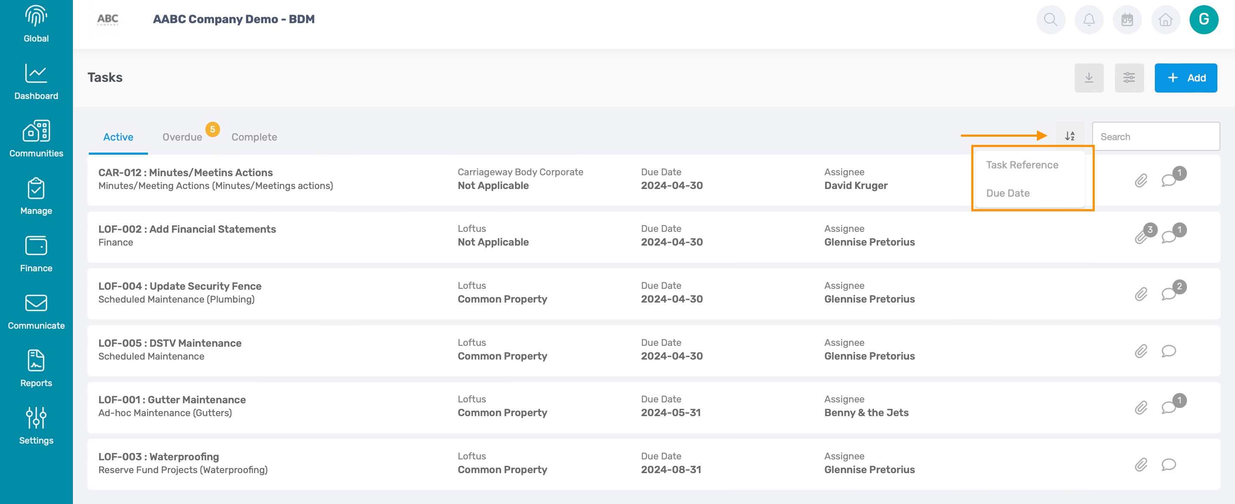Click the AABC Company Demo - BDM title
The height and width of the screenshot is (504, 1235).
(x=234, y=19)
